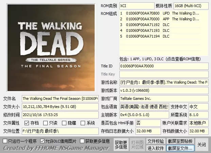The height and width of the screenshot is (153, 211).
Task: Click the 文件校验 button
Action: coord(156,141)
